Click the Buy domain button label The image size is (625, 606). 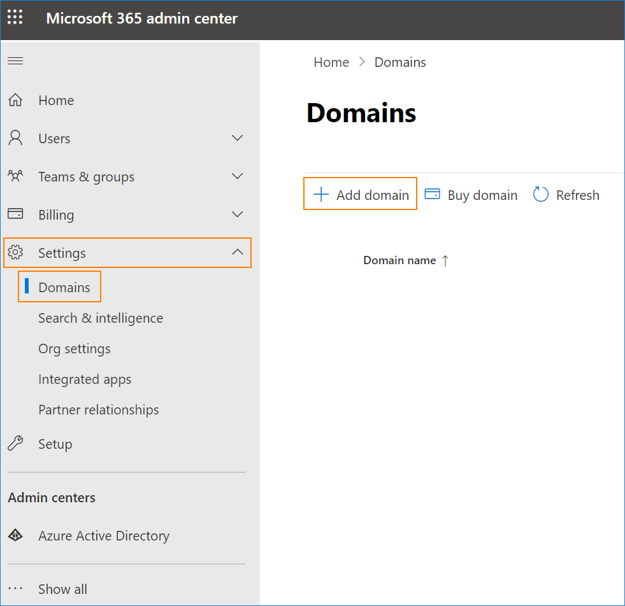click(x=482, y=195)
